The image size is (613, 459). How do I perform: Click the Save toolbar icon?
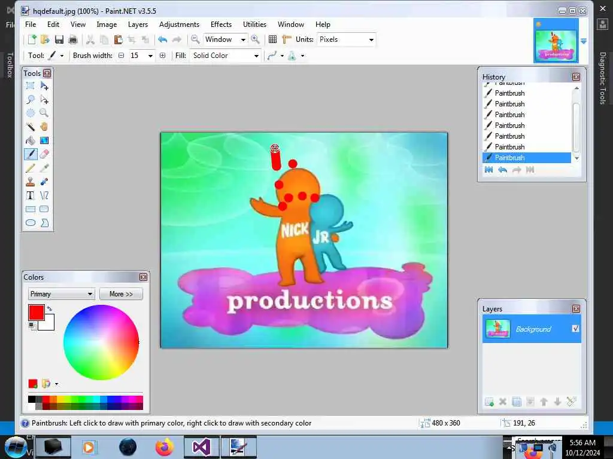[59, 39]
